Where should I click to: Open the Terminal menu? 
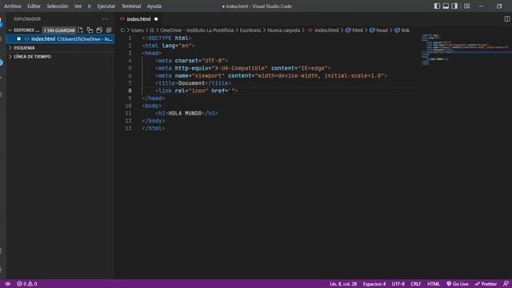coord(131,6)
